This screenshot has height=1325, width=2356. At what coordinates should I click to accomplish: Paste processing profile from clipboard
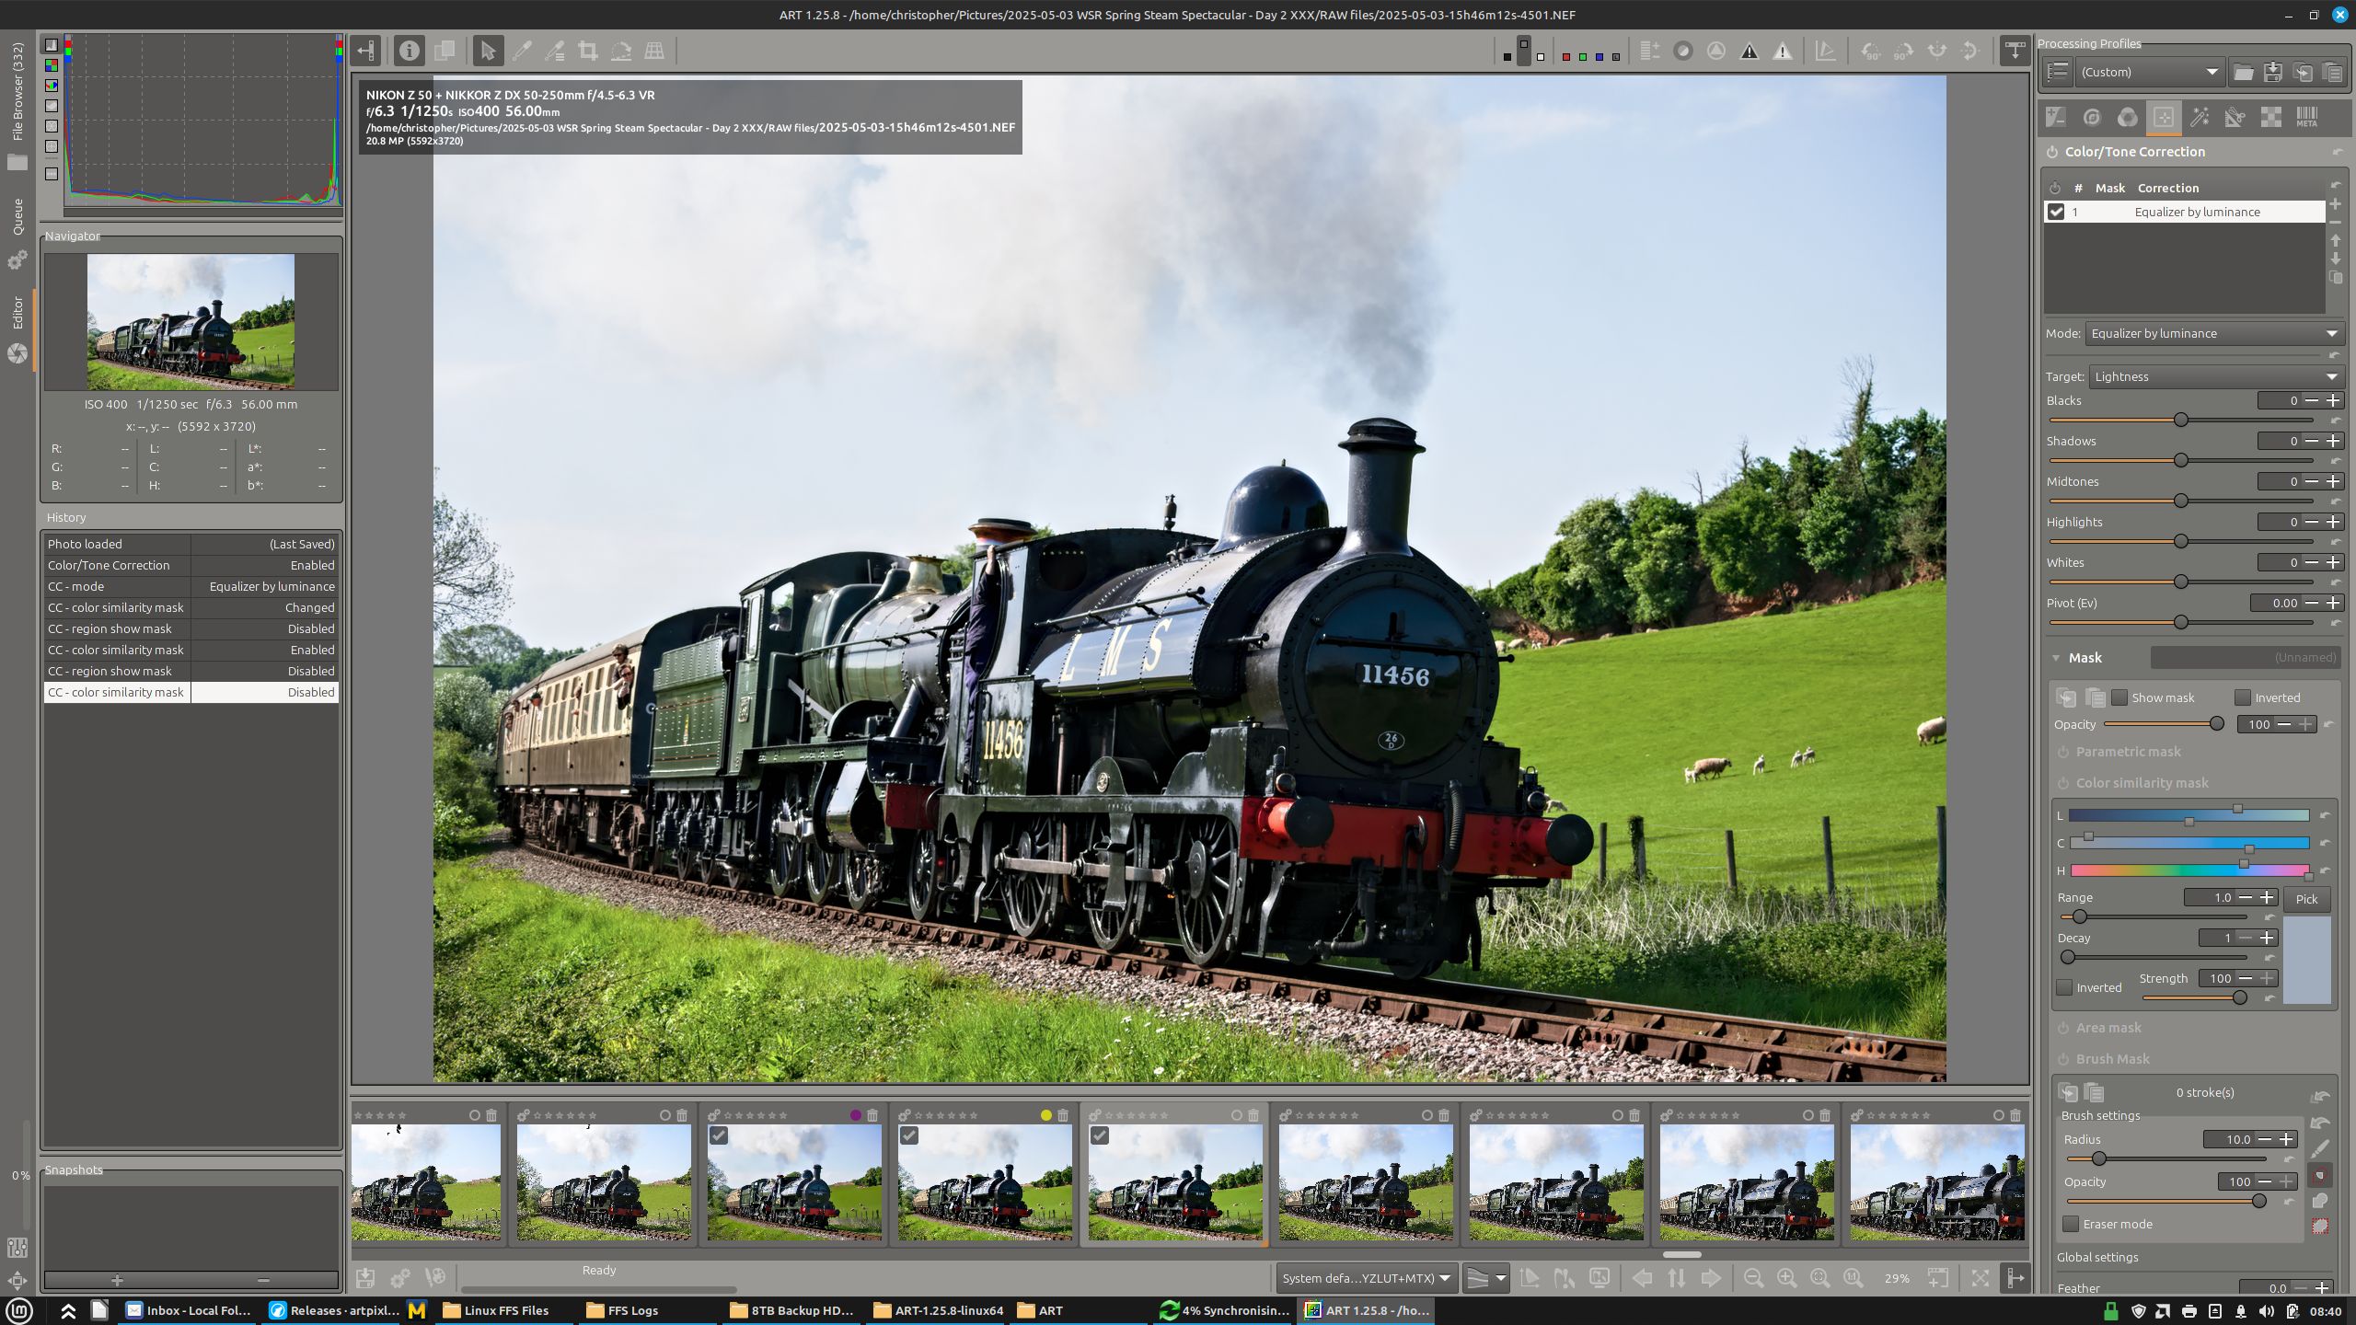[2332, 72]
